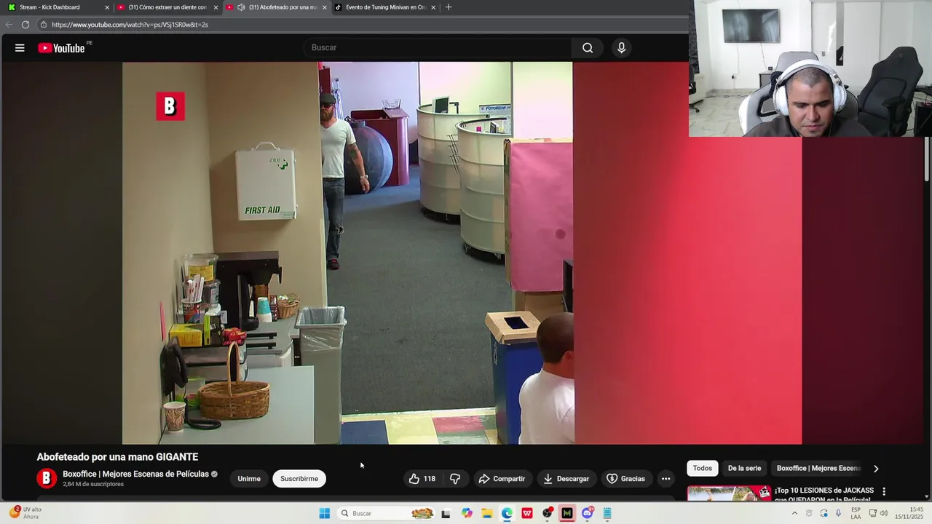The width and height of the screenshot is (932, 524).
Task: View site information lock icon
Action: (44, 25)
